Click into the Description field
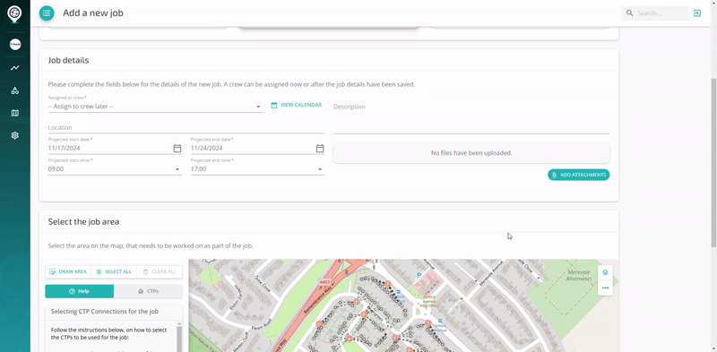The height and width of the screenshot is (352, 717). click(471, 117)
